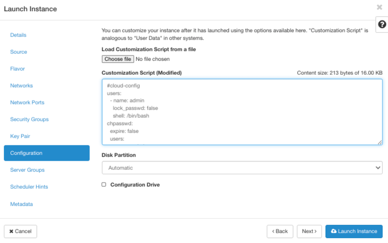Click the '#cloud-config' line in the script
Image resolution: width=388 pixels, height=243 pixels.
[x=123, y=85]
